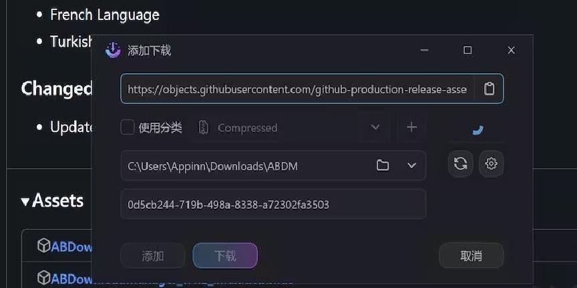The height and width of the screenshot is (288, 577).
Task: Maximize the 添加下载 dialog window
Action: pos(467,50)
